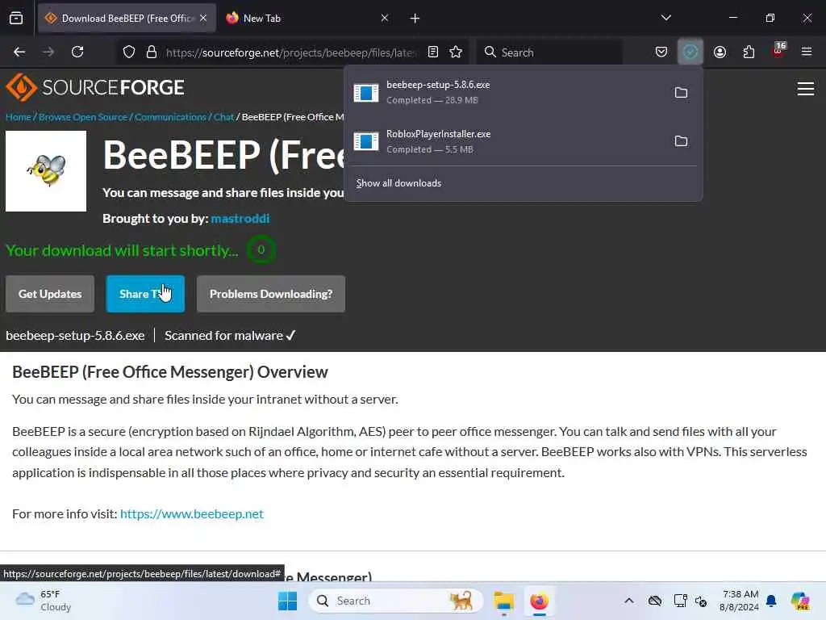Open Browse Open Source breadcrumb

[83, 117]
